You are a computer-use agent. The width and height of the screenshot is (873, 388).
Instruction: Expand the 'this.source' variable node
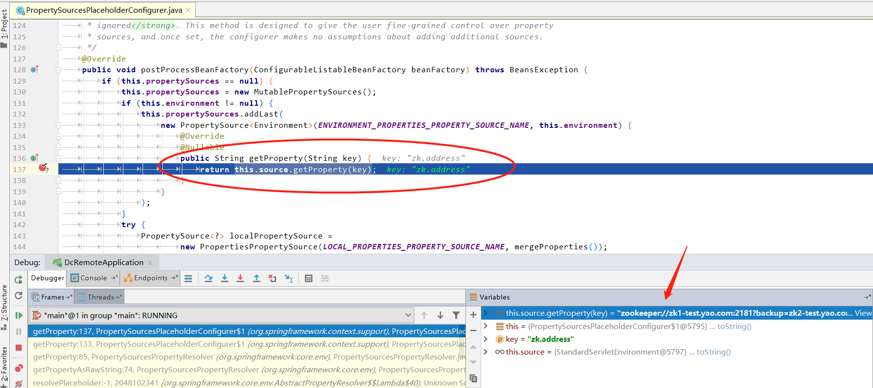coord(486,352)
